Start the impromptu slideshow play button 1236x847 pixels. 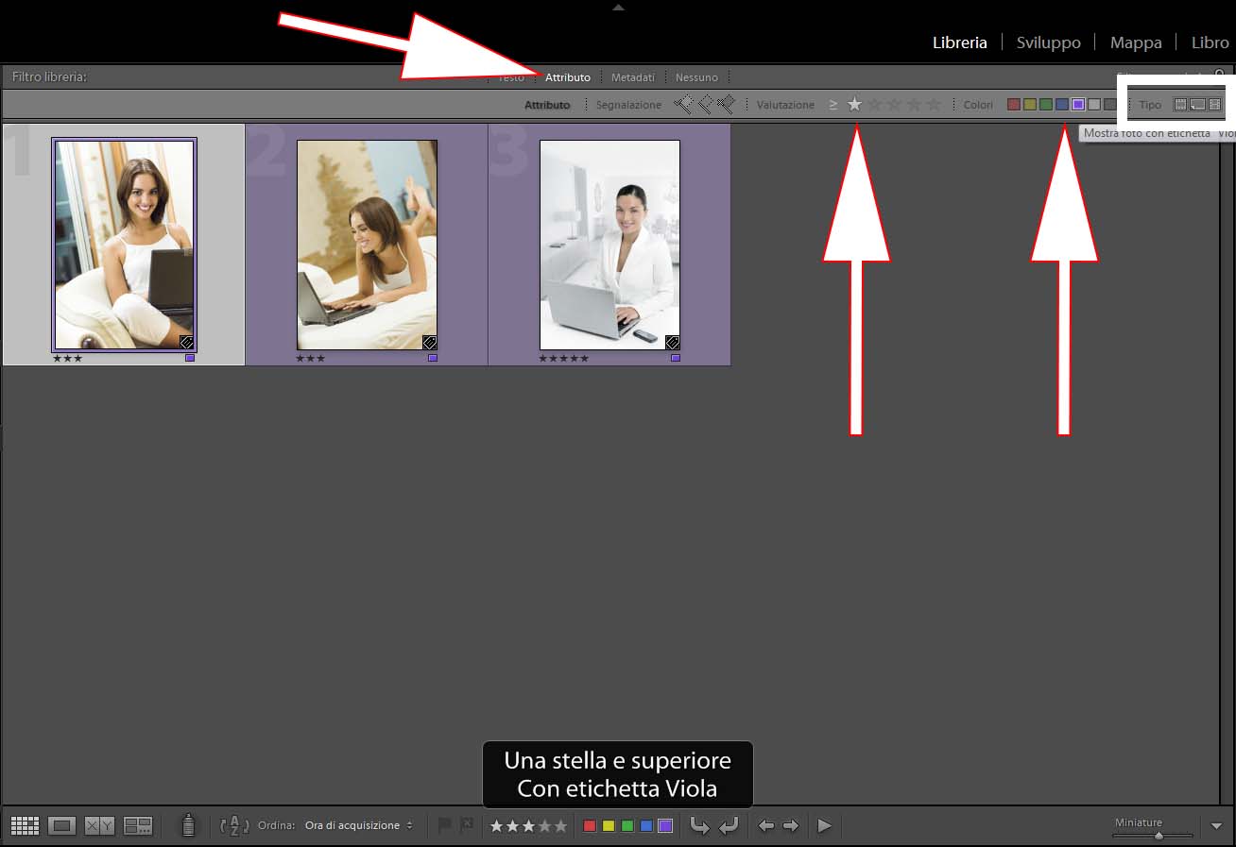click(825, 826)
